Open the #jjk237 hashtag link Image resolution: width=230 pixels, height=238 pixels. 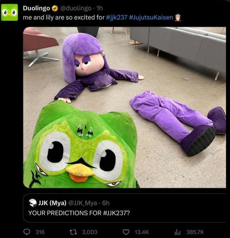[x=117, y=17]
